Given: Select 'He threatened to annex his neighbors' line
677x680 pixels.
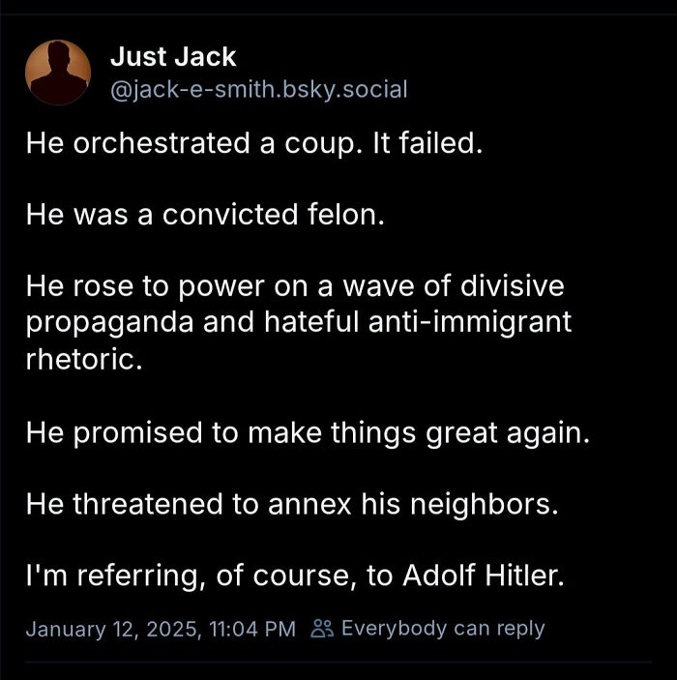Looking at the screenshot, I should tap(292, 504).
